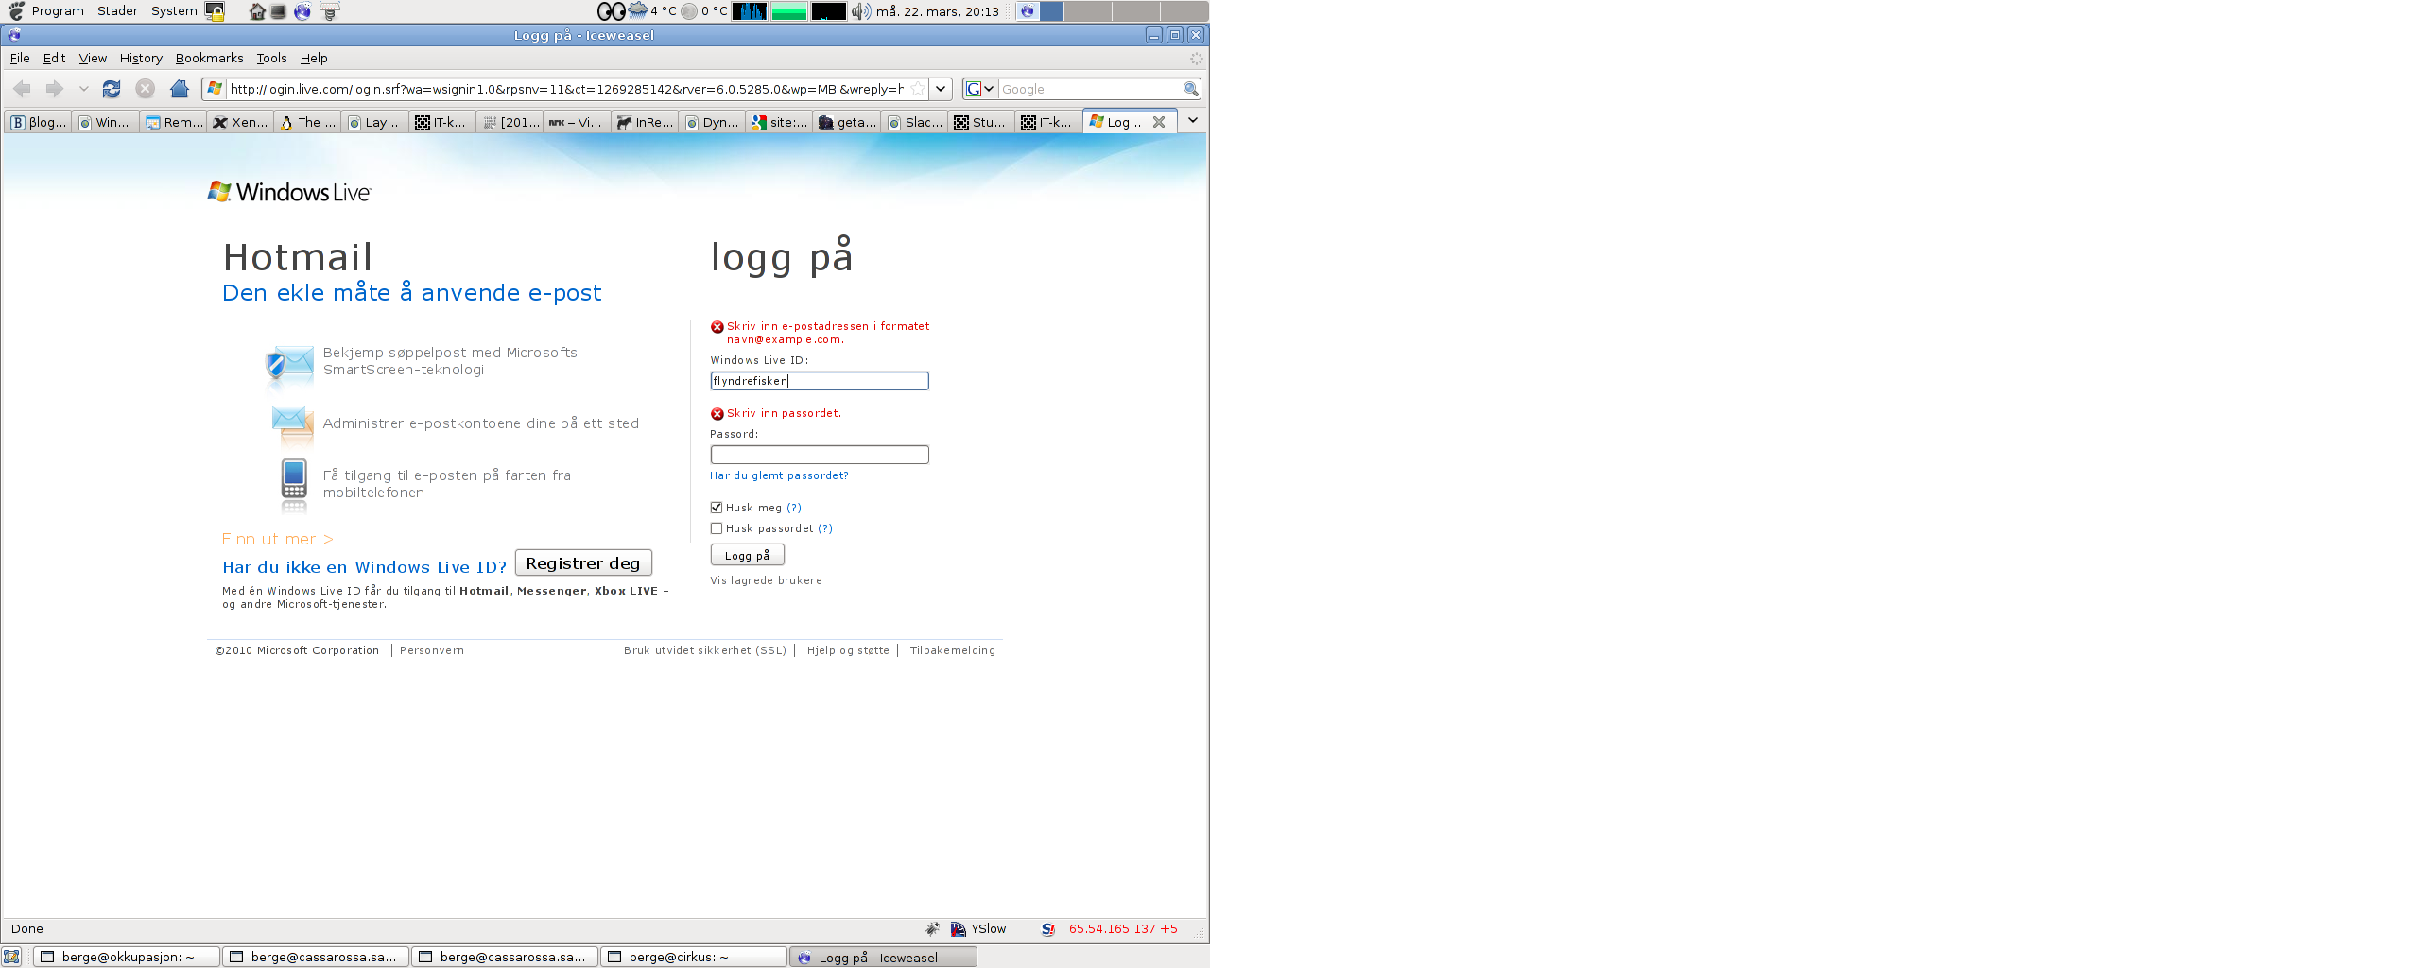
Task: Click Bruk utvidet sikkerhet (SSL) link
Action: pyautogui.click(x=705, y=650)
